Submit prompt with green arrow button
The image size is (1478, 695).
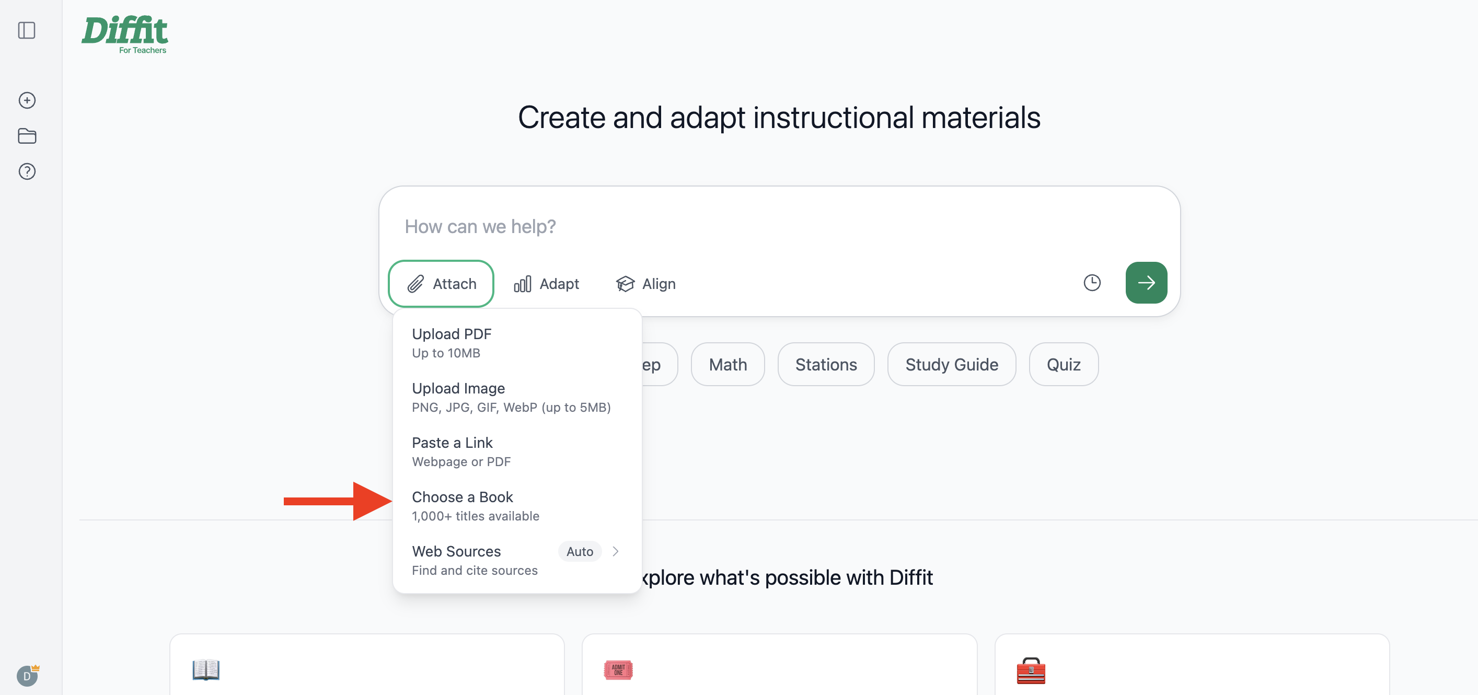click(x=1146, y=283)
